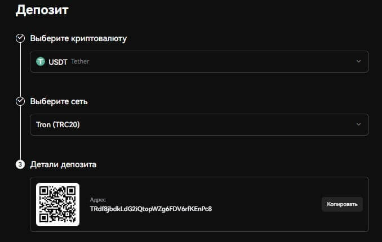Screen dimensions: 382x242
Task: Click the step one checkmark circle
Action: click(20, 38)
